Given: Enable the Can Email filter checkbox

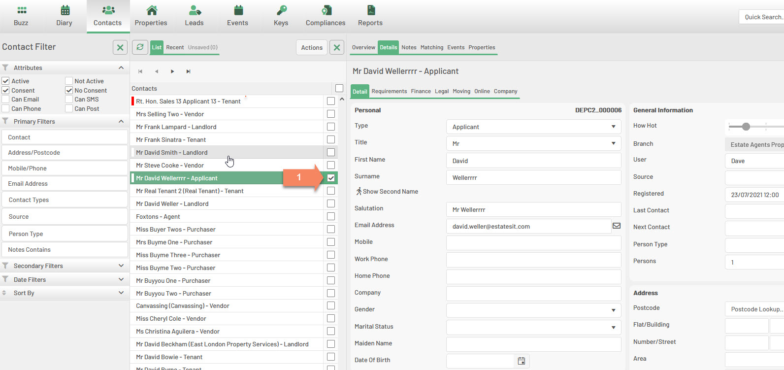Looking at the screenshot, I should [6, 100].
